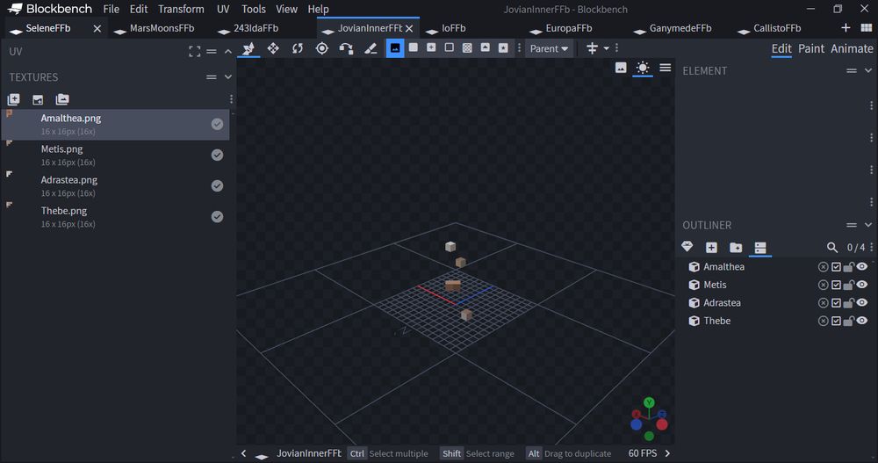Screen dimensions: 878x463
Task: Open the outliner search magnifier
Action: (x=832, y=248)
